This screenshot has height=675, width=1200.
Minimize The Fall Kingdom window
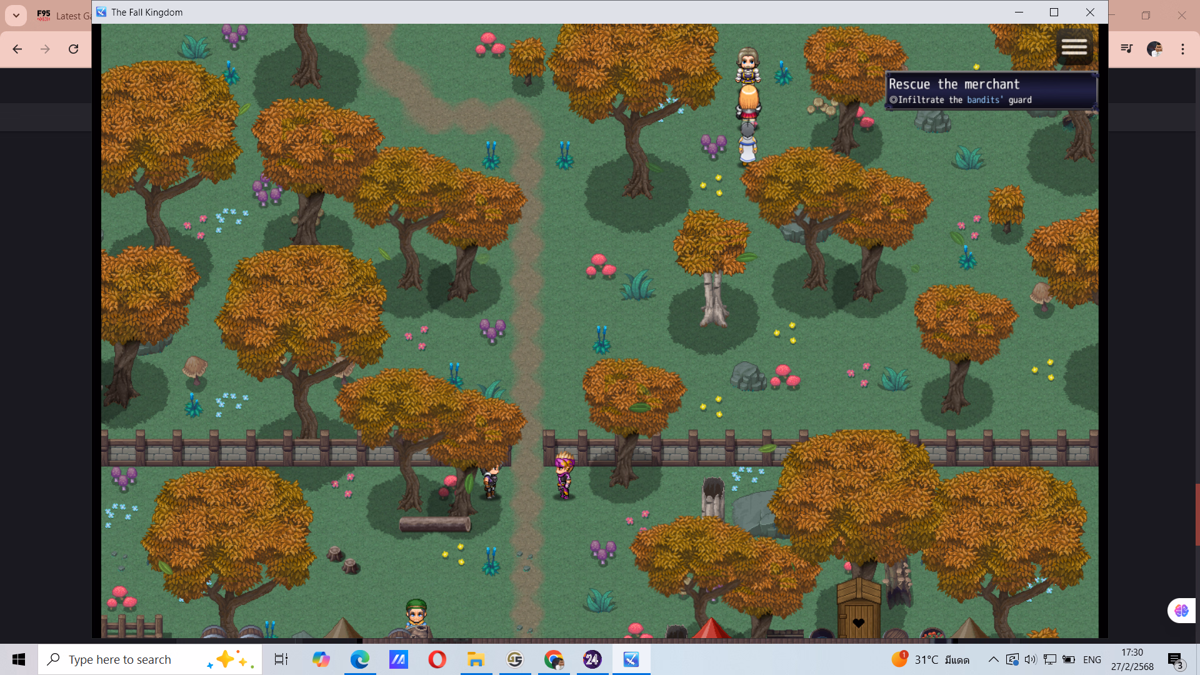click(1019, 12)
